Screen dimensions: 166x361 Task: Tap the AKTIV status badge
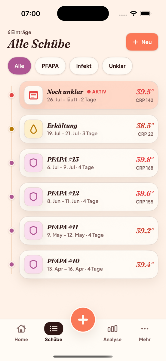click(x=97, y=92)
